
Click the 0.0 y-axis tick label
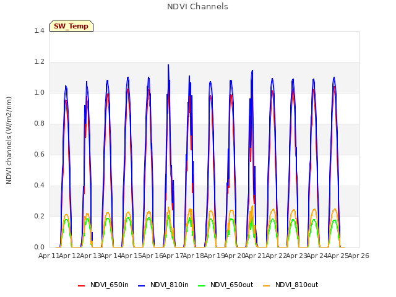(39, 247)
